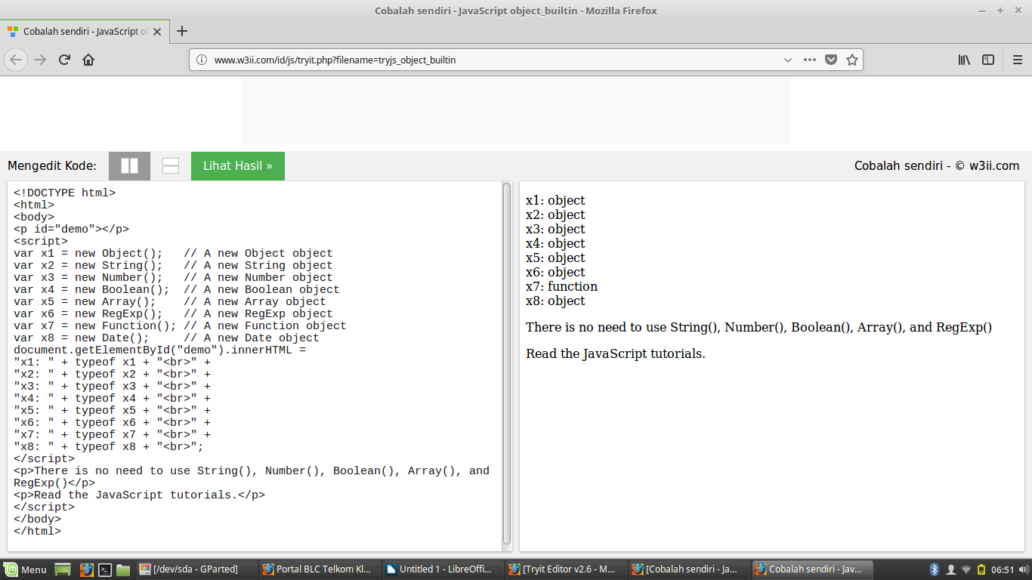Viewport: 1032px width, 580px height.
Task: Switch to stacked editor layout
Action: point(171,166)
